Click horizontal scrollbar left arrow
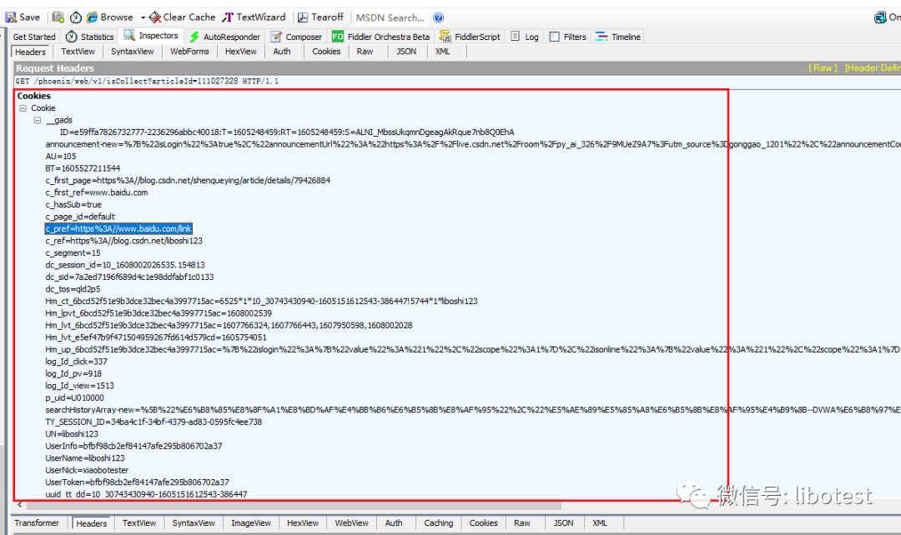Screen dimensions: 901x535 pyautogui.click(x=20, y=504)
